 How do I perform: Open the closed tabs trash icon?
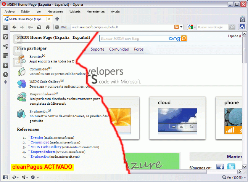(x=243, y=19)
